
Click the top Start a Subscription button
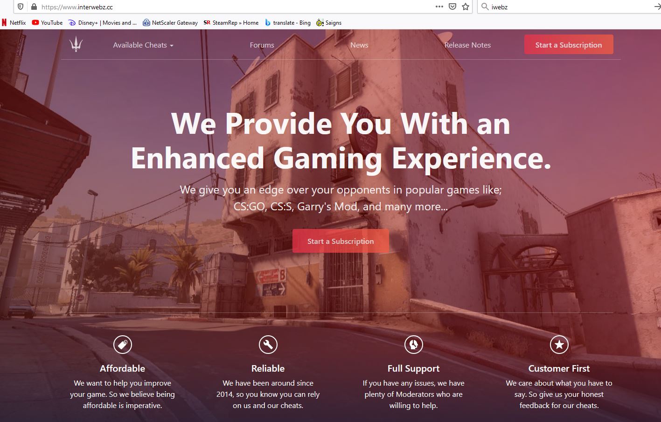coord(569,44)
